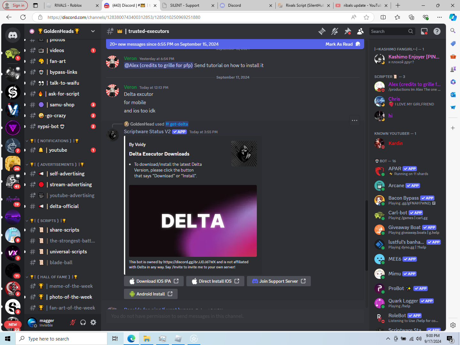Click the DELTA banner image
The width and height of the screenshot is (460, 345).
pyautogui.click(x=193, y=221)
